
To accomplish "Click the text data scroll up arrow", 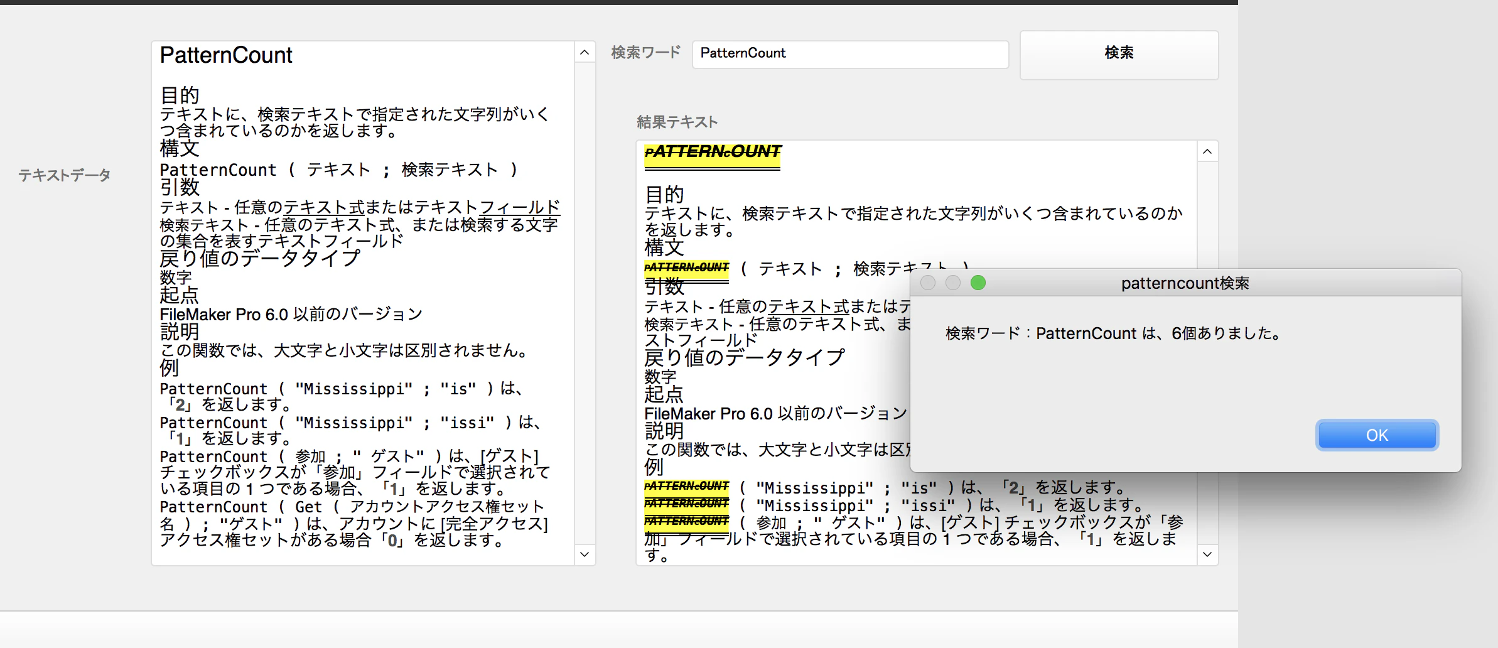I will (x=585, y=53).
